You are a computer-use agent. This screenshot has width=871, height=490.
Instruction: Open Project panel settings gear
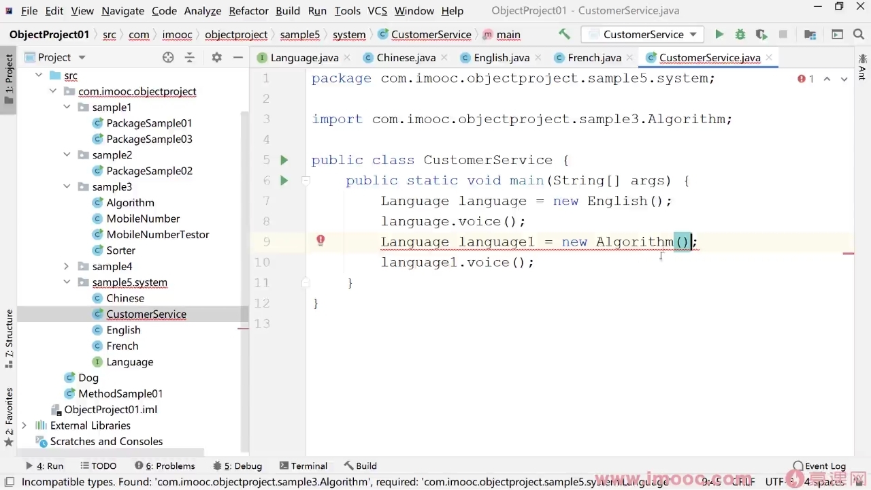click(x=216, y=57)
